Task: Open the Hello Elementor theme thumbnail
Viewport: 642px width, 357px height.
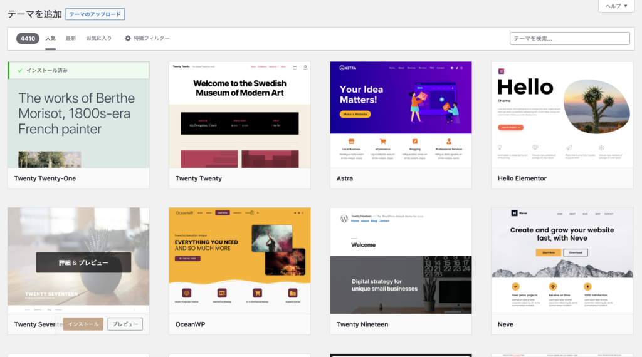Action: tap(562, 115)
